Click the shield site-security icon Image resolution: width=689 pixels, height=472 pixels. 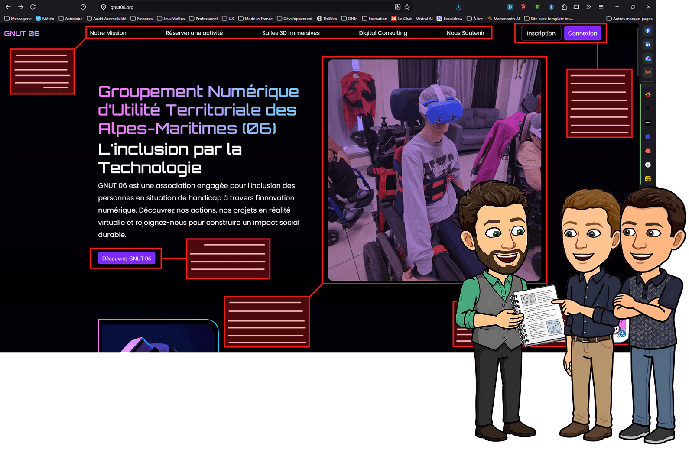pyautogui.click(x=104, y=7)
